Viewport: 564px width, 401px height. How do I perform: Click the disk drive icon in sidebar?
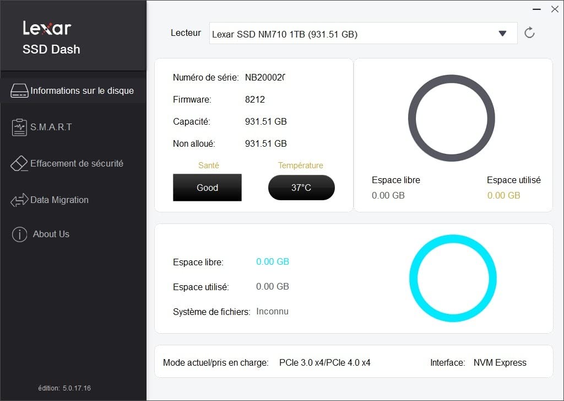(x=19, y=91)
